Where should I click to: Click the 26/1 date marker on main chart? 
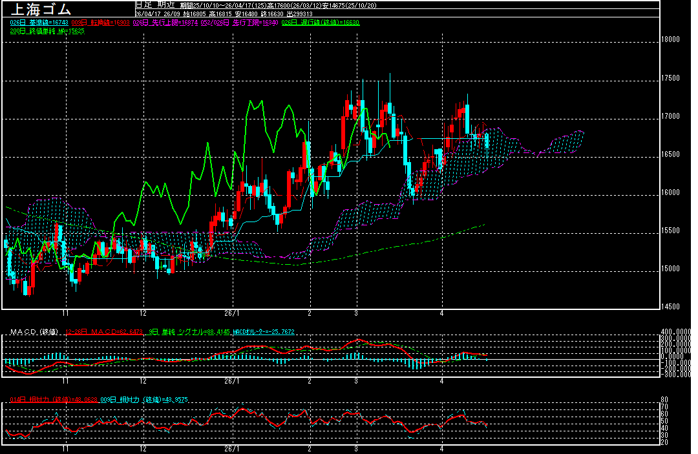[231, 313]
